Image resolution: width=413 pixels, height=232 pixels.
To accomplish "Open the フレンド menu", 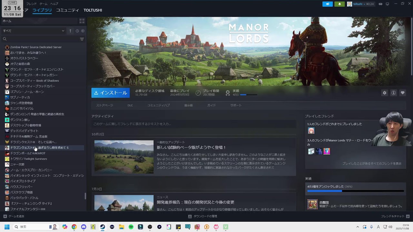I will 31,4.
